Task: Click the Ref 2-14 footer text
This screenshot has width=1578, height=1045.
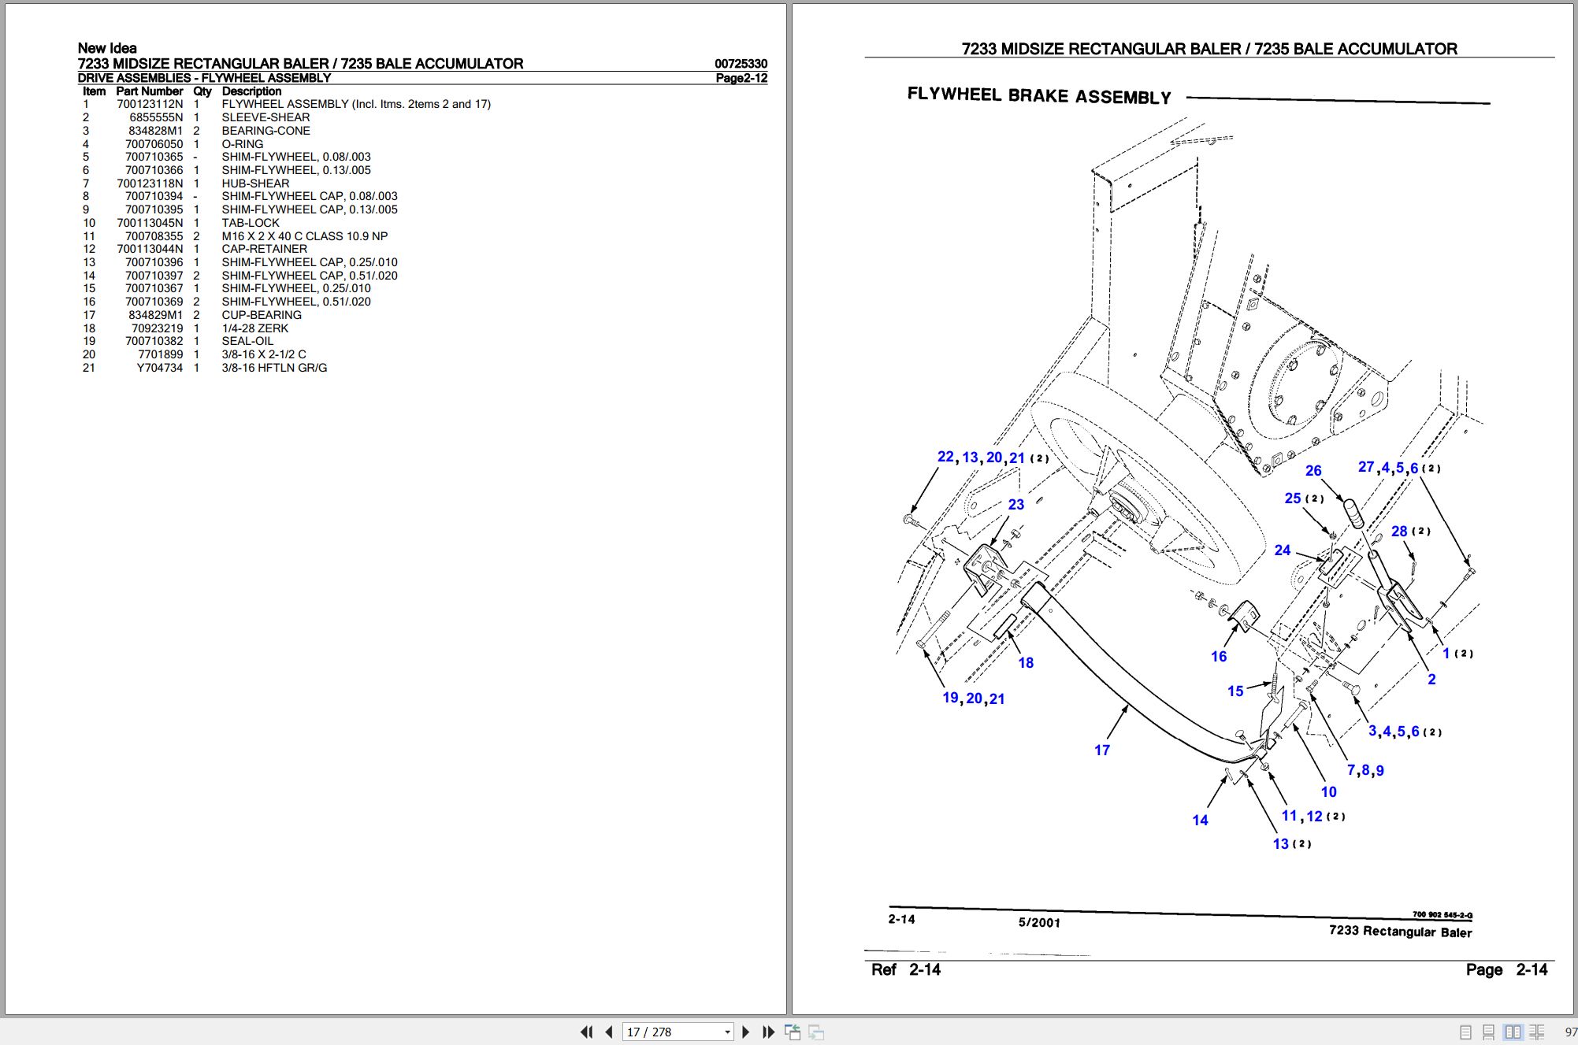Action: [905, 969]
